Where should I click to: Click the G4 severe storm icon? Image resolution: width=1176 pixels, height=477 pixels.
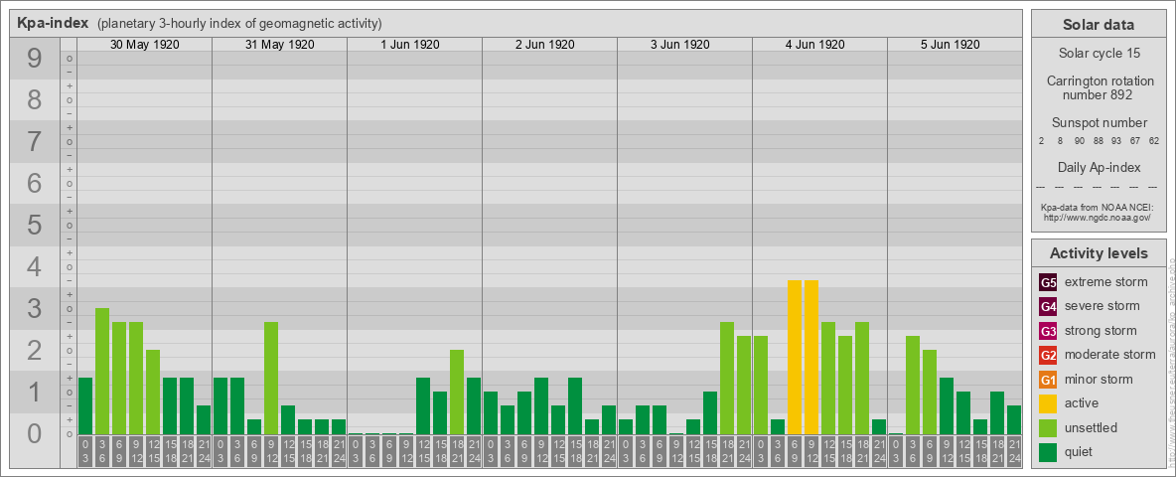coord(1049,307)
